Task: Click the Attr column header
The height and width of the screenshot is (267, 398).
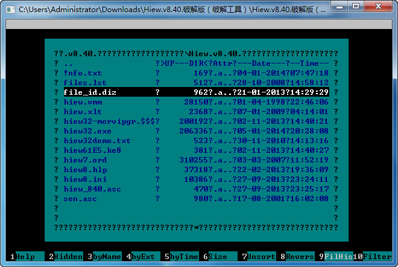Action: tap(223, 63)
